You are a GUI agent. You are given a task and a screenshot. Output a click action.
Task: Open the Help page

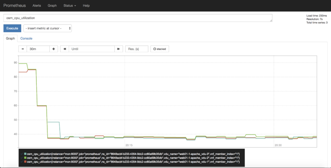coord(86,6)
